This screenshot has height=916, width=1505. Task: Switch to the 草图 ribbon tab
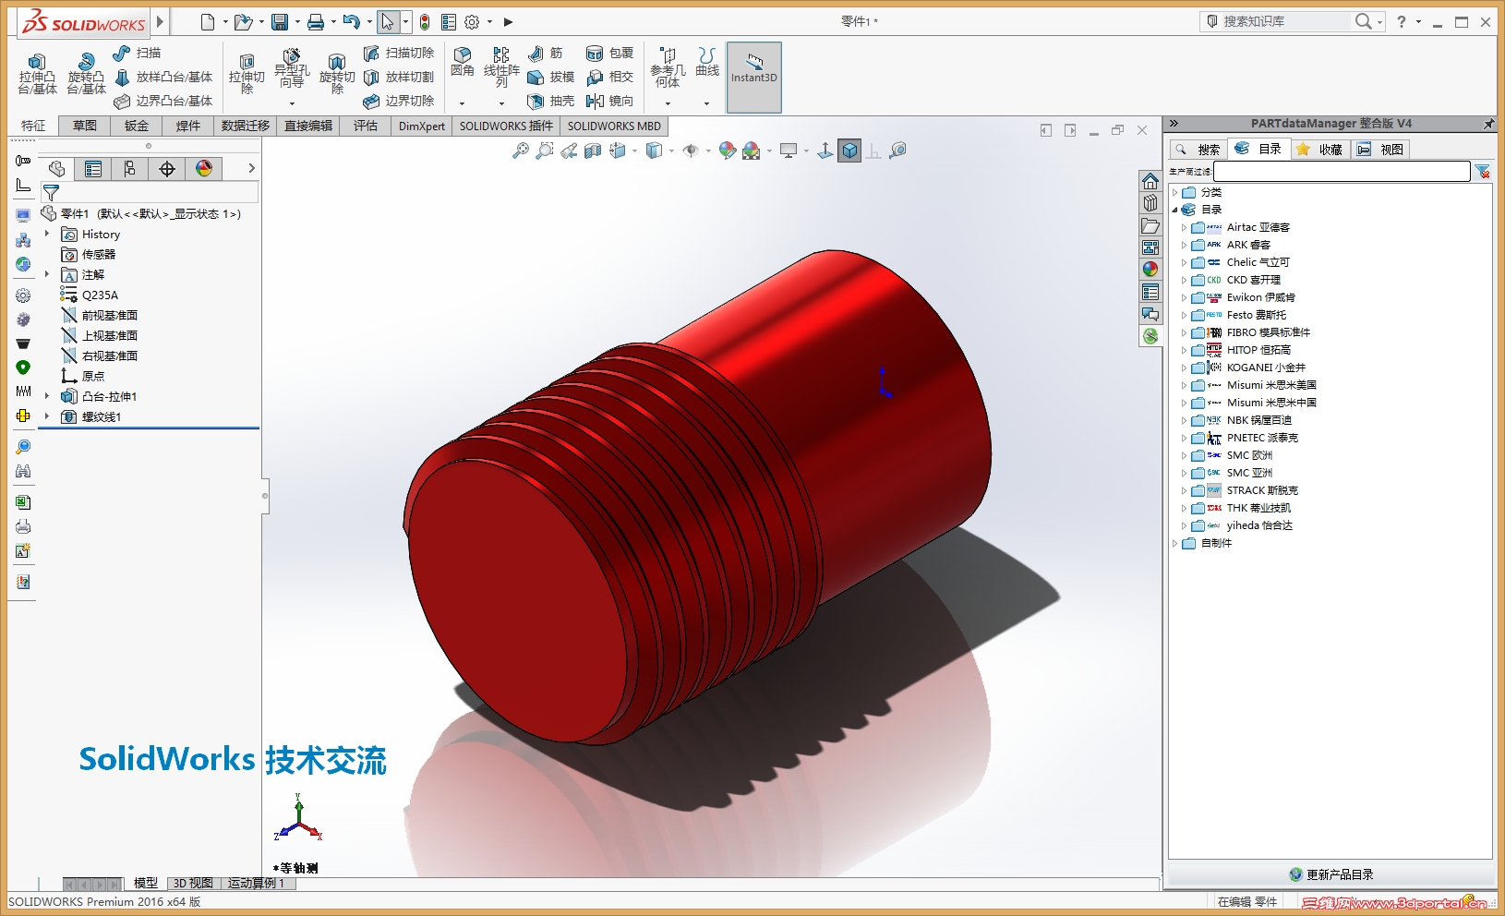click(x=85, y=126)
